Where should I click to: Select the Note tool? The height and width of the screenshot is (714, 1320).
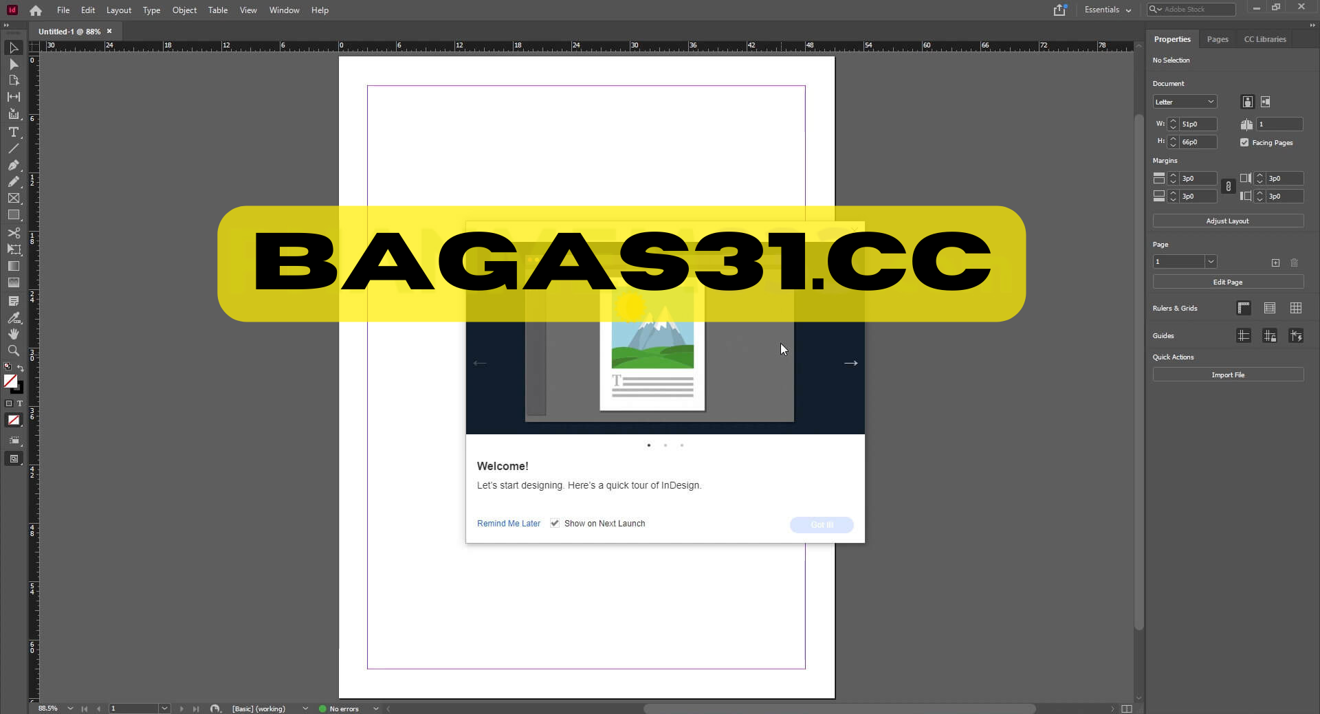click(13, 301)
